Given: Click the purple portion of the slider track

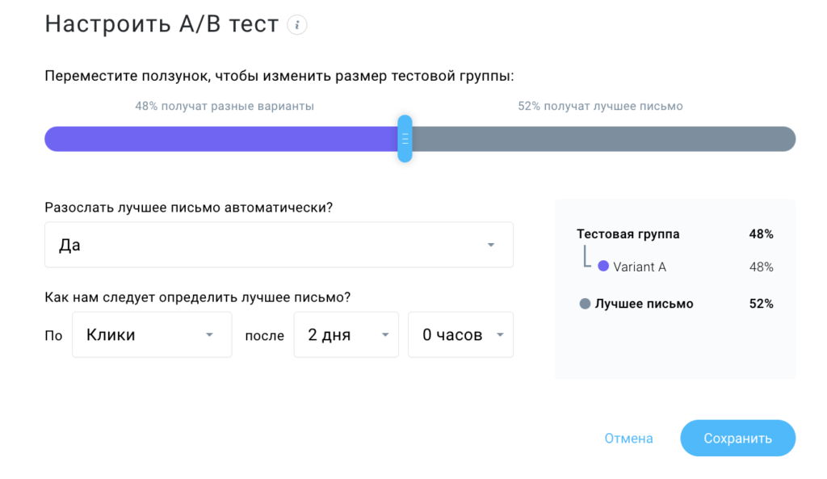Looking at the screenshot, I should 221,139.
